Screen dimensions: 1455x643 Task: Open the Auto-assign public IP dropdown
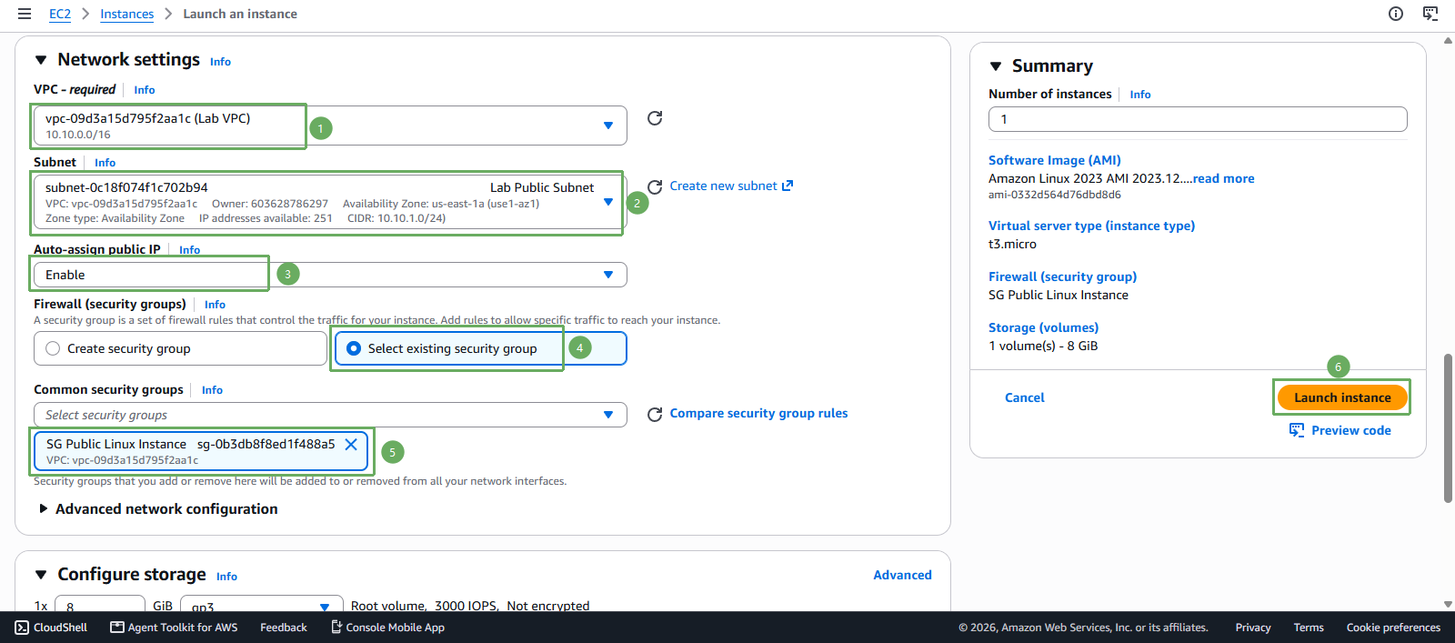coord(330,275)
